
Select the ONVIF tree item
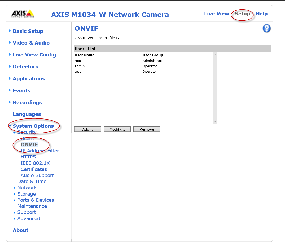(29, 144)
